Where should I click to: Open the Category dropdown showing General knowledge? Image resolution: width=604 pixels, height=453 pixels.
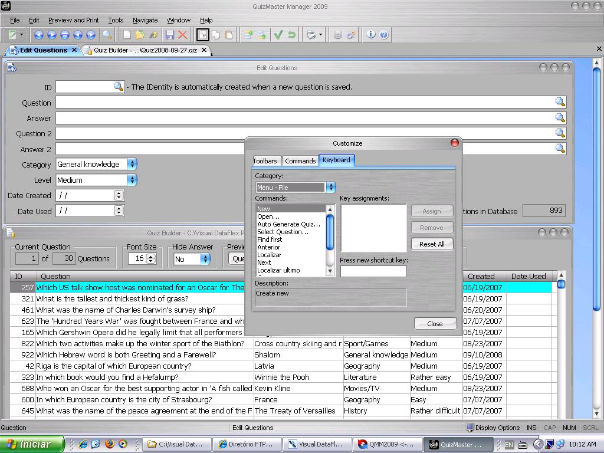(132, 165)
